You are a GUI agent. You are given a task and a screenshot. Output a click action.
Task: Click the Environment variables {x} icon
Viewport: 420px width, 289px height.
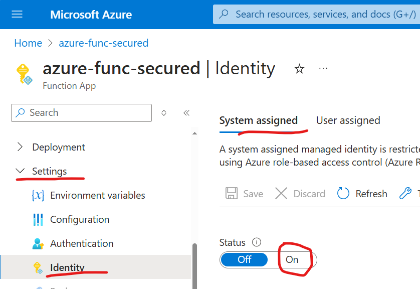pos(38,196)
